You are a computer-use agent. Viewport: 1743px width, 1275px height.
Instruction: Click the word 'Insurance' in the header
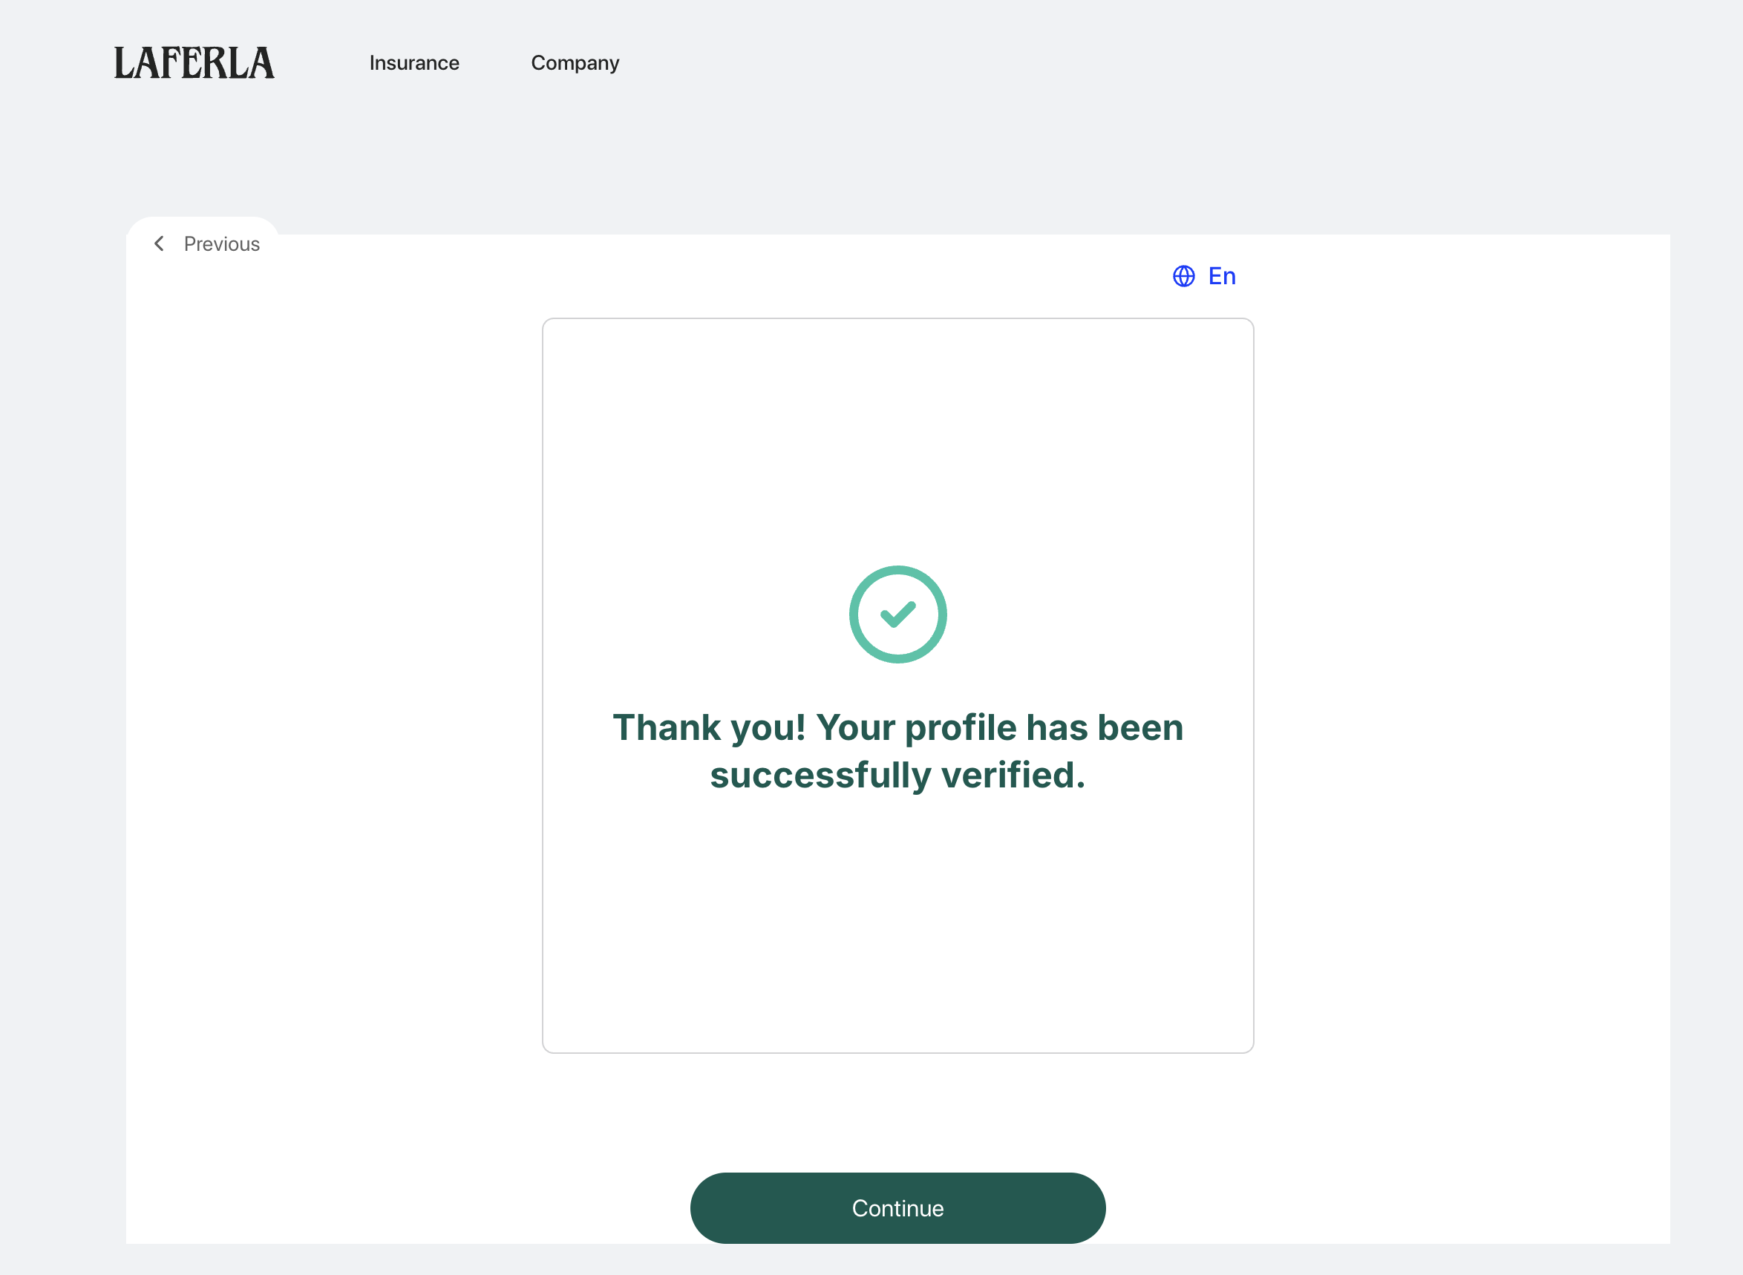413,63
